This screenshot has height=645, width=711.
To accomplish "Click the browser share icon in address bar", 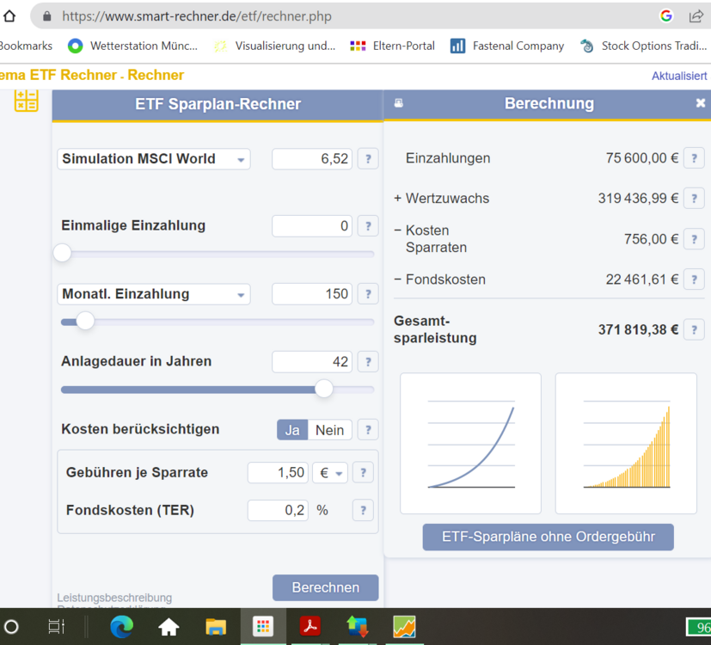I will (x=696, y=15).
